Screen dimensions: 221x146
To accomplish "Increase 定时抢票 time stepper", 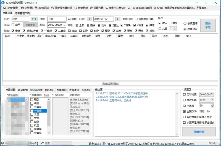I will coord(212,93).
